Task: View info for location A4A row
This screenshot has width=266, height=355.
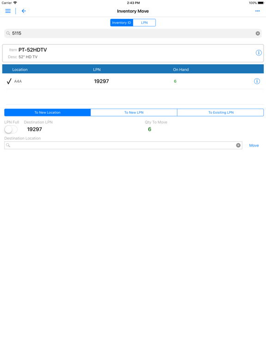Action: [x=257, y=81]
